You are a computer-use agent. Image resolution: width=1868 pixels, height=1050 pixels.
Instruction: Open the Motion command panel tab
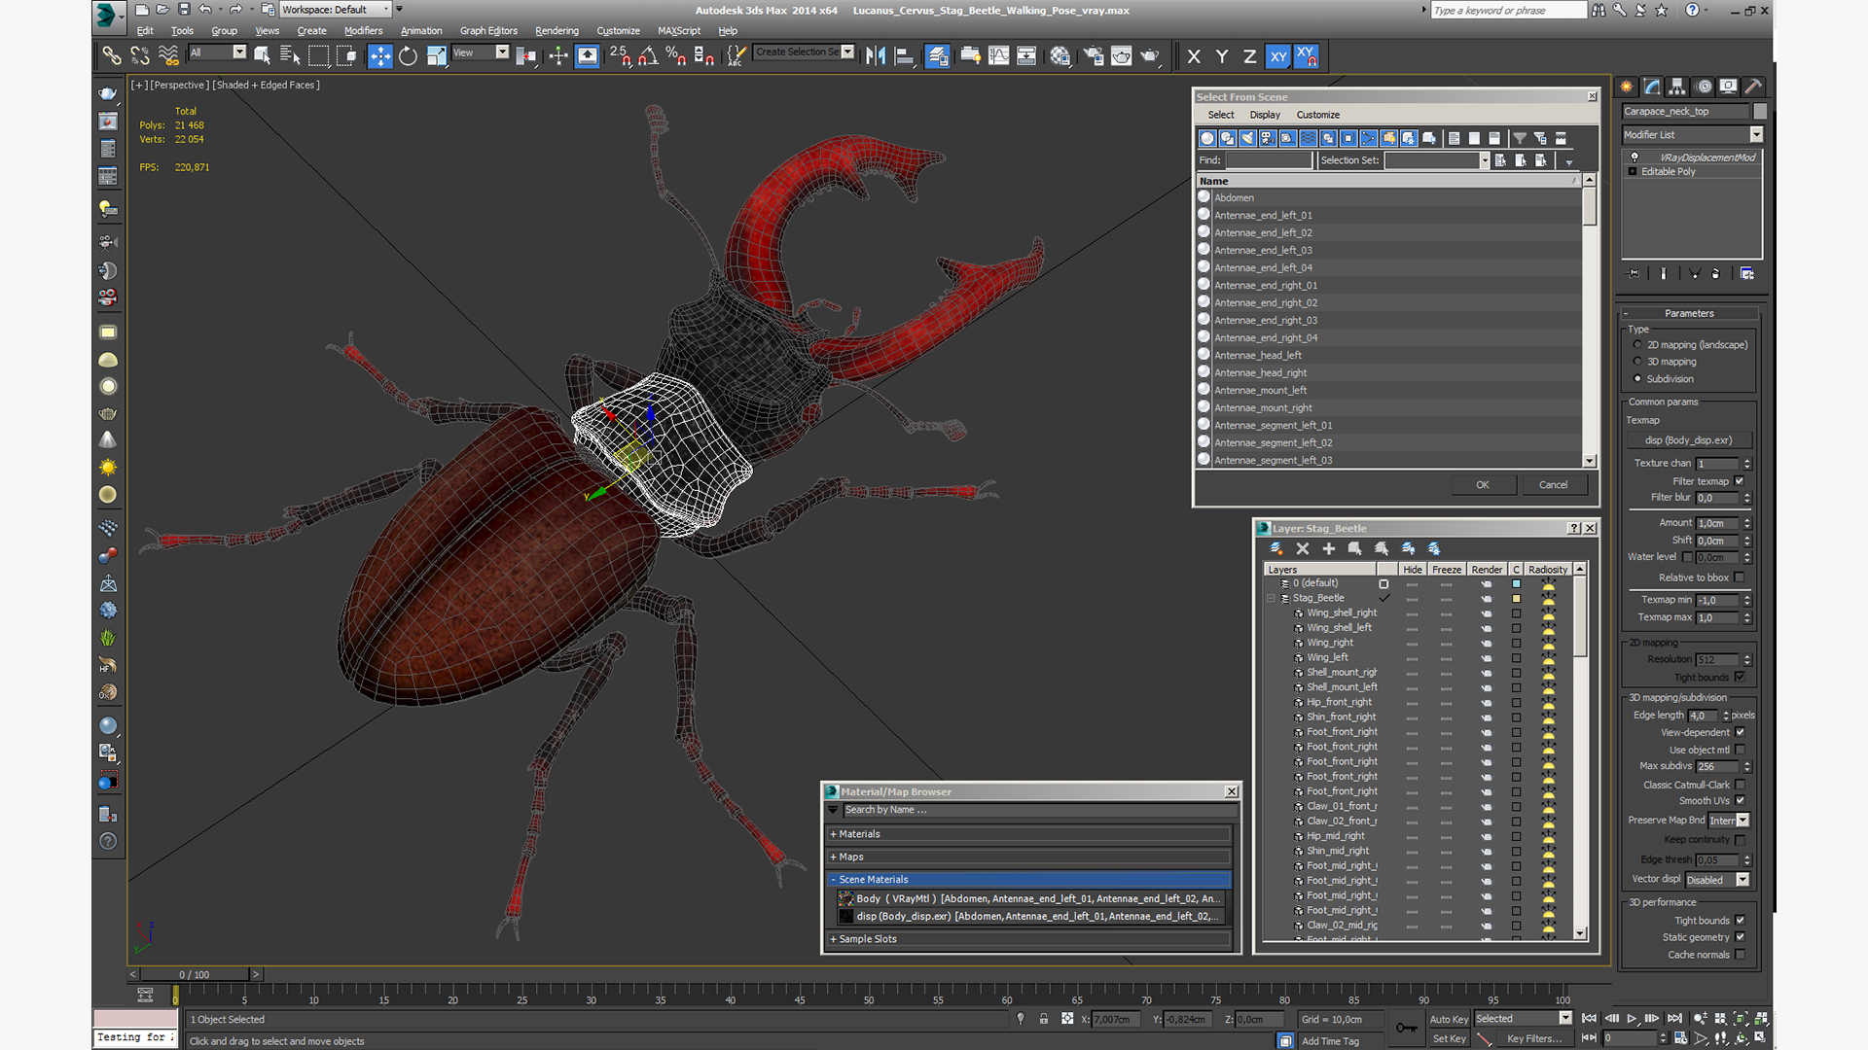point(1704,87)
